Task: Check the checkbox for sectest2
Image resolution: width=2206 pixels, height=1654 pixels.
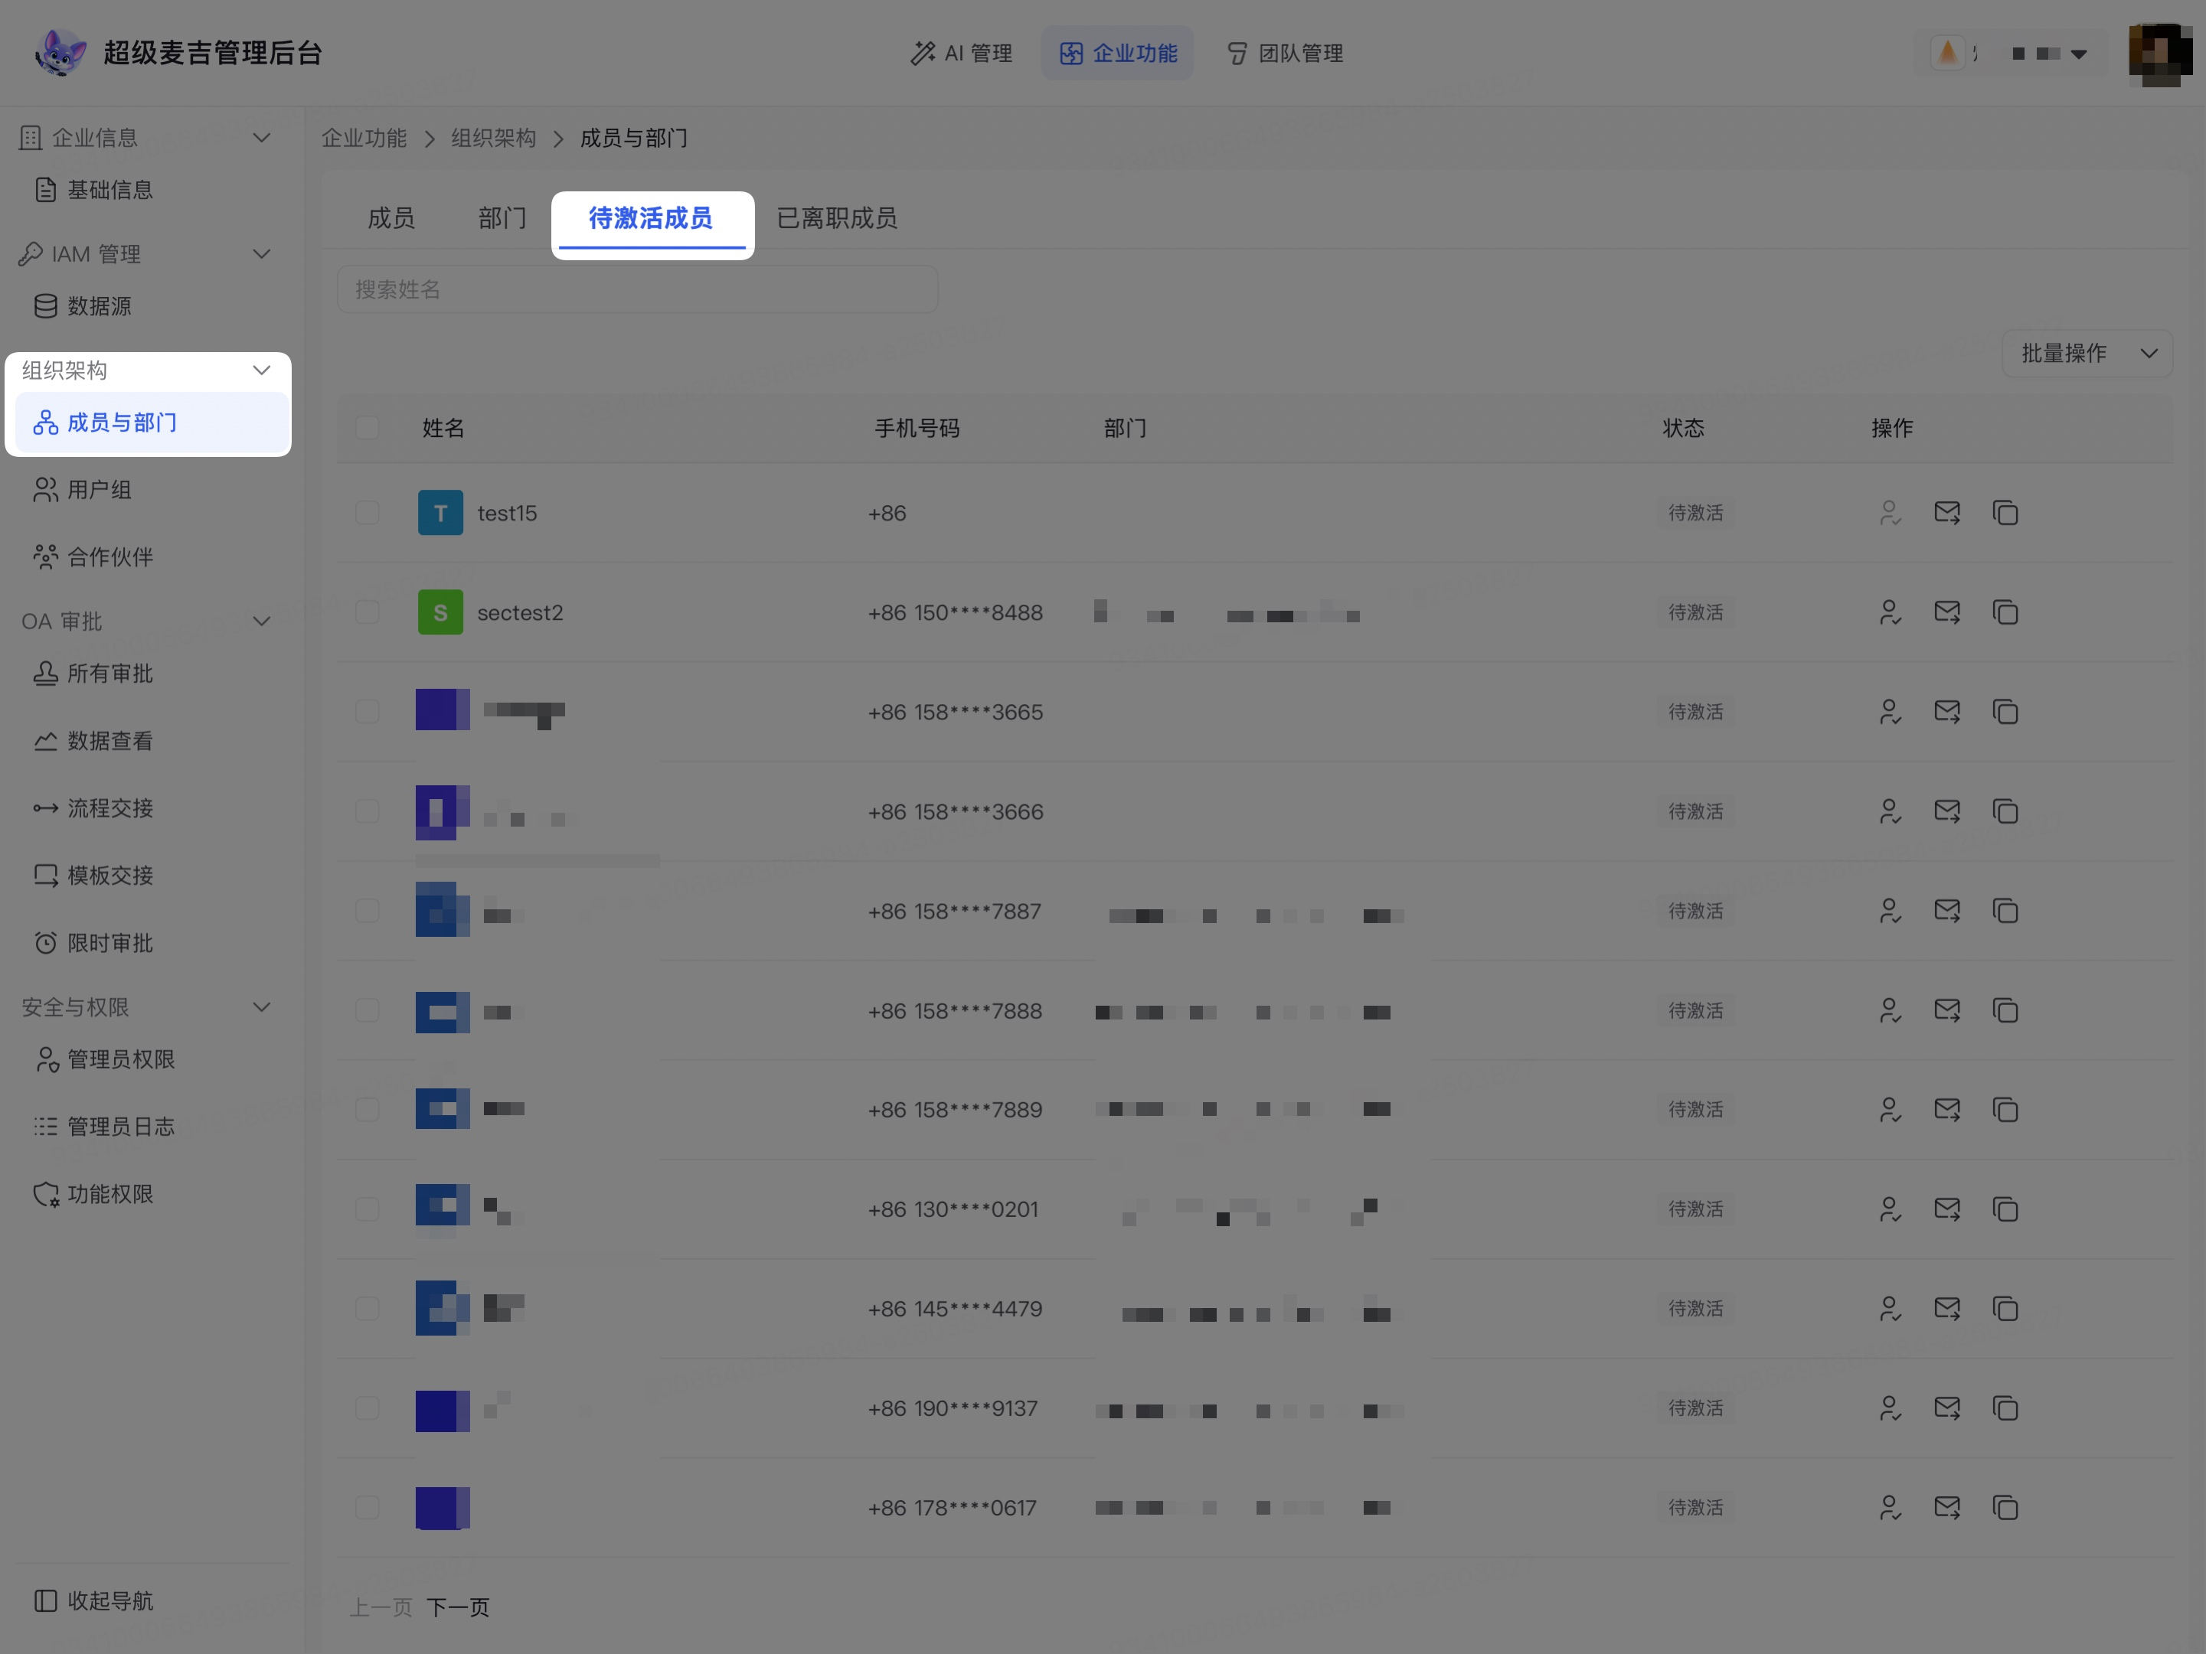Action: (367, 612)
